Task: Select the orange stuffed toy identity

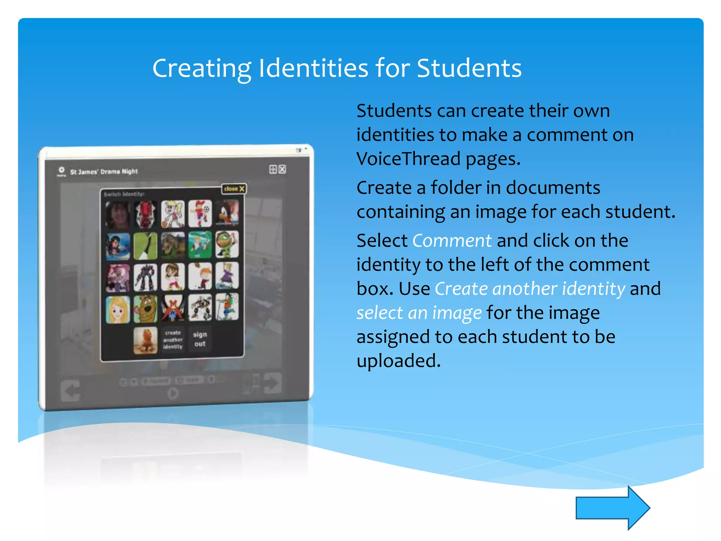Action: (x=145, y=341)
